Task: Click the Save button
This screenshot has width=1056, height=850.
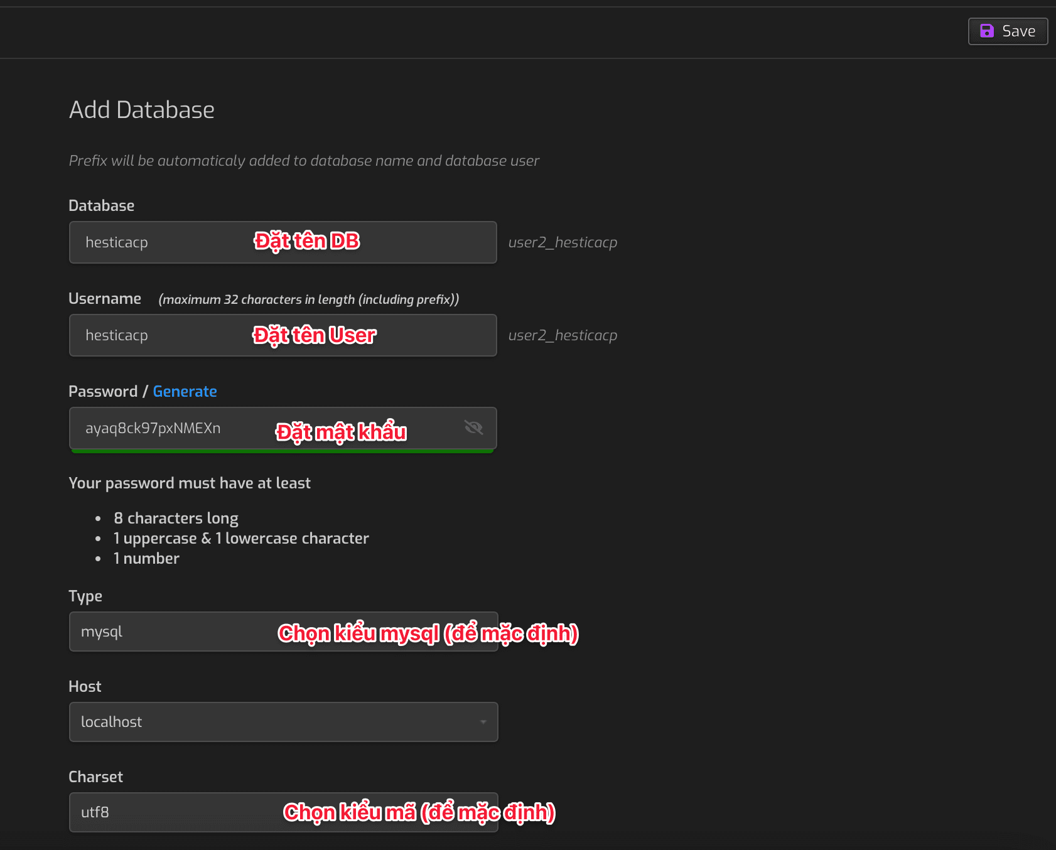Action: coord(1008,31)
